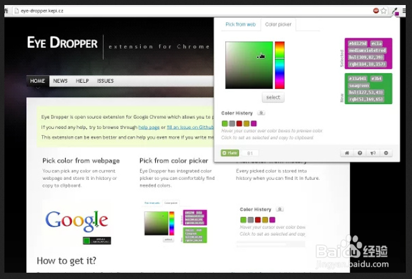Follow the help page link
Screen dimensions: 412x279
(149, 128)
